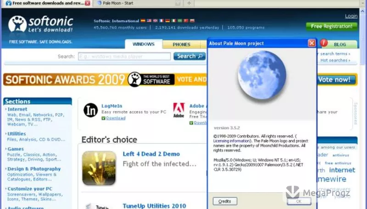Image resolution: width=367 pixels, height=209 pixels.
Task: Focus the software search input field
Action: click(124, 56)
